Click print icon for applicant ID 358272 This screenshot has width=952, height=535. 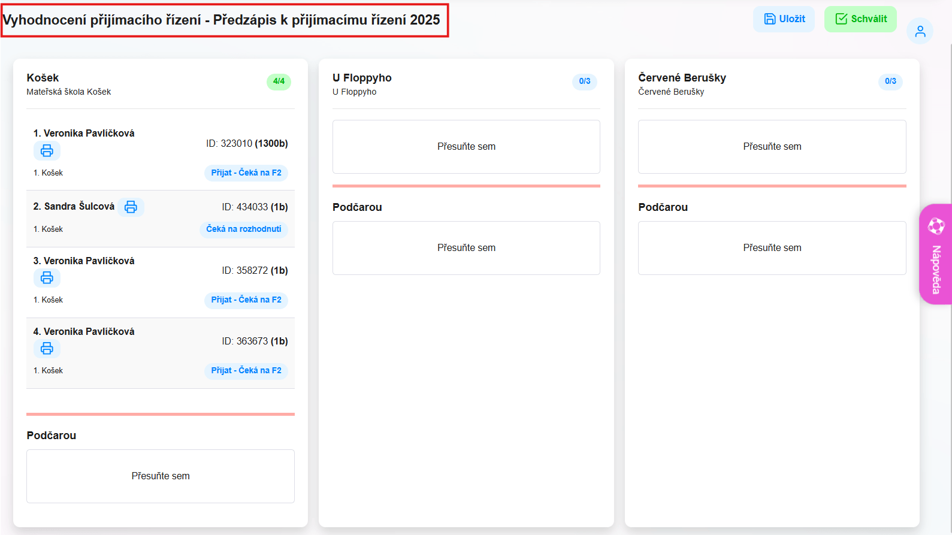(x=47, y=278)
